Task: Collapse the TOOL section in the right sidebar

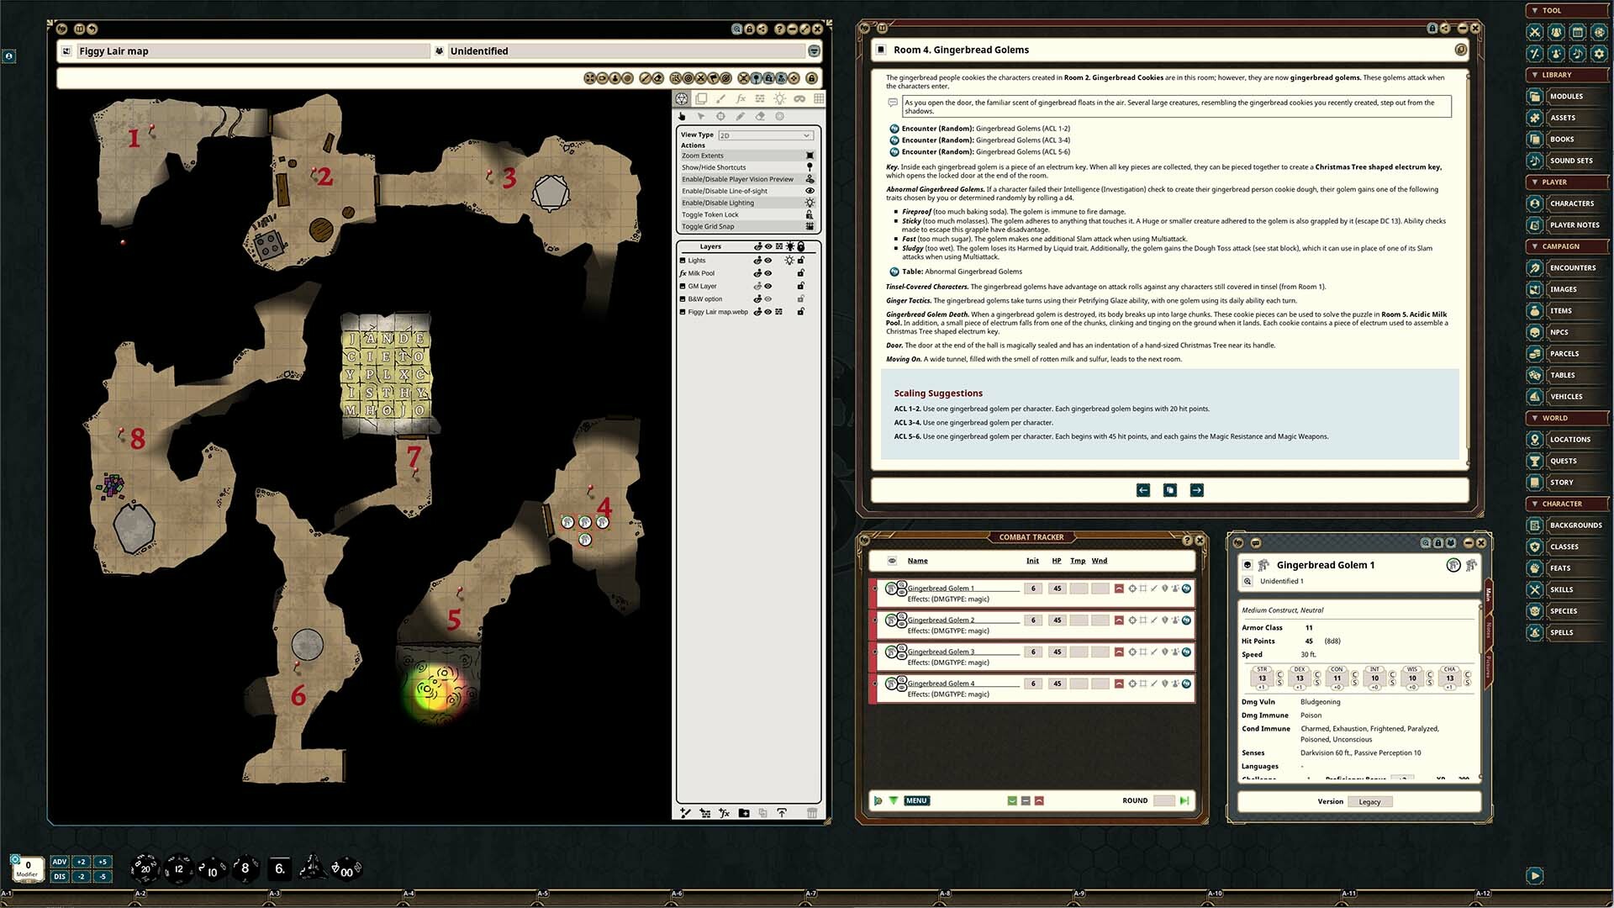Action: point(1534,11)
